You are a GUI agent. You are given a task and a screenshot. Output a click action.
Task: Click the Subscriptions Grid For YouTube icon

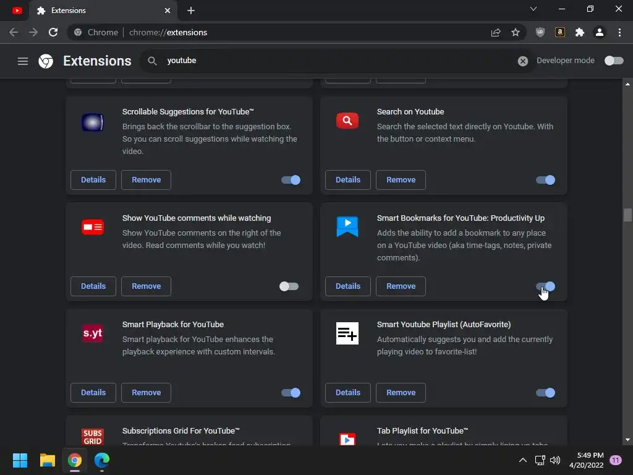(x=93, y=437)
